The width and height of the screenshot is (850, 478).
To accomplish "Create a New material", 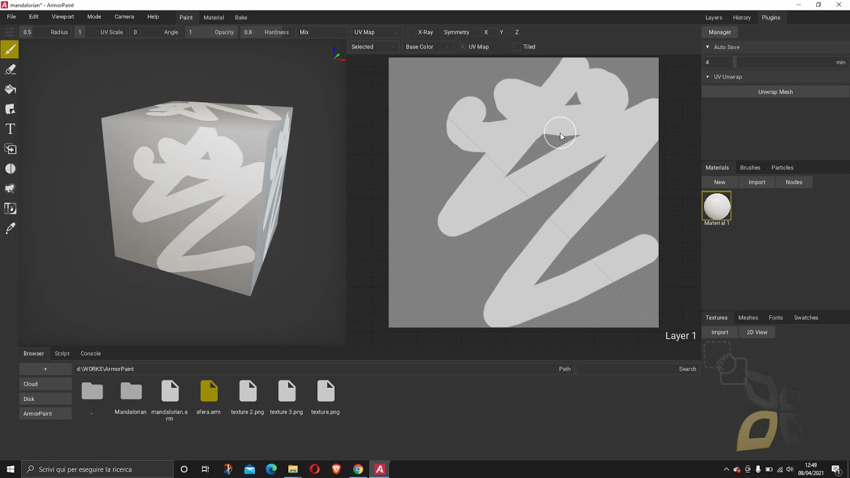I will (720, 182).
